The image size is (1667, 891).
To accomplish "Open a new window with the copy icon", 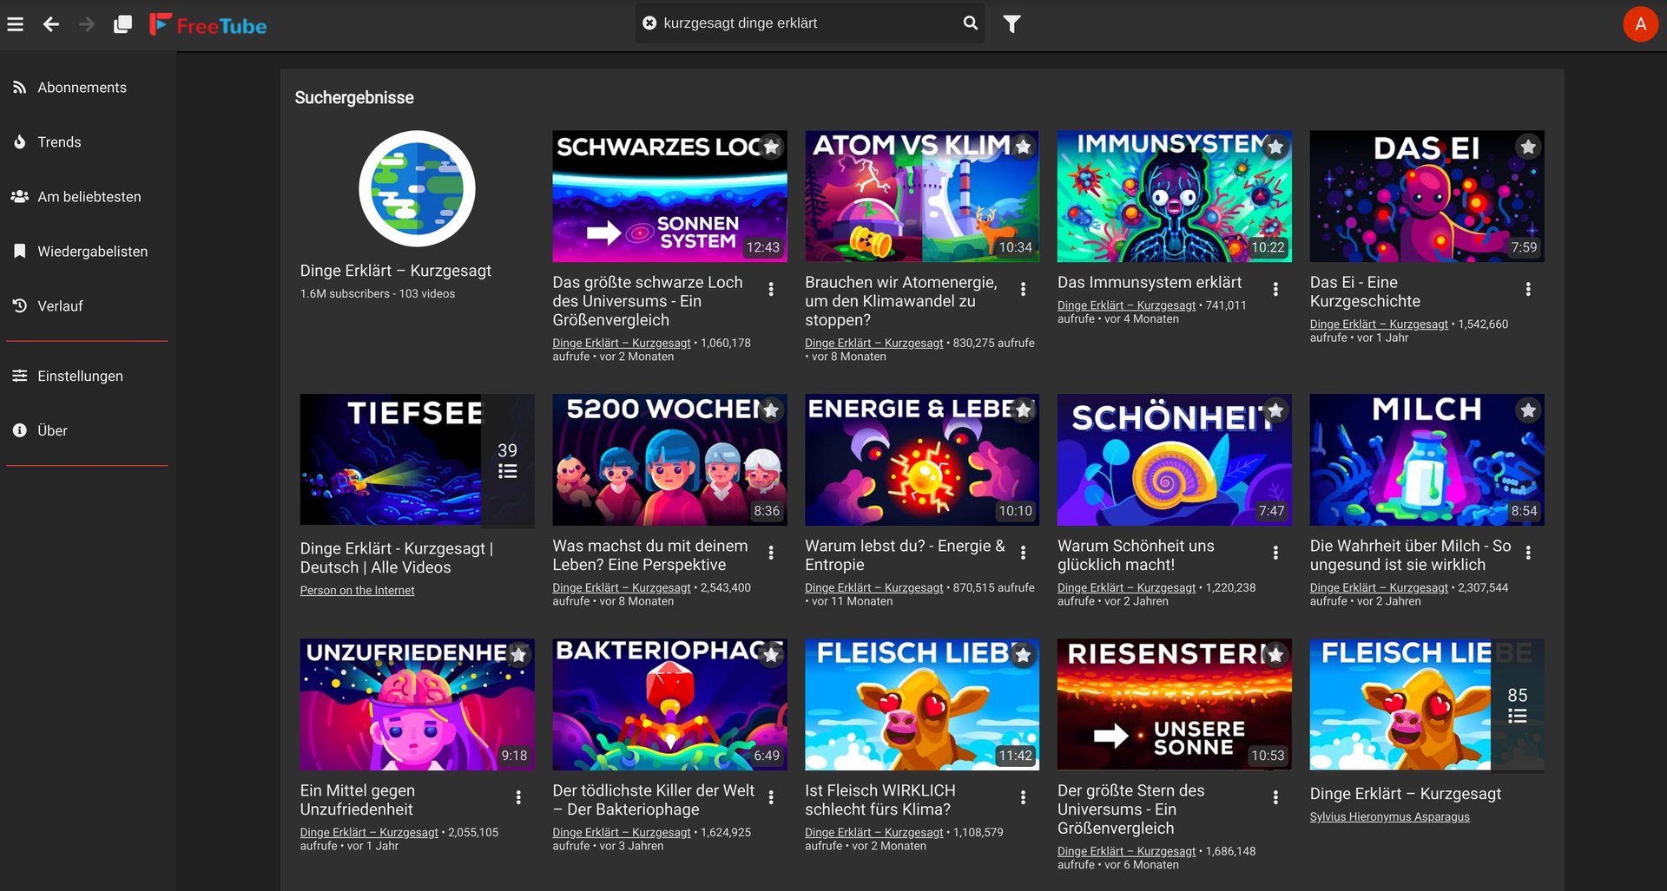I will coord(122,24).
